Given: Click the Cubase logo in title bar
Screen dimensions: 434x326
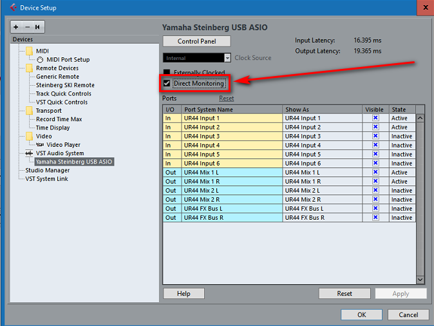Looking at the screenshot, I should 13,8.
